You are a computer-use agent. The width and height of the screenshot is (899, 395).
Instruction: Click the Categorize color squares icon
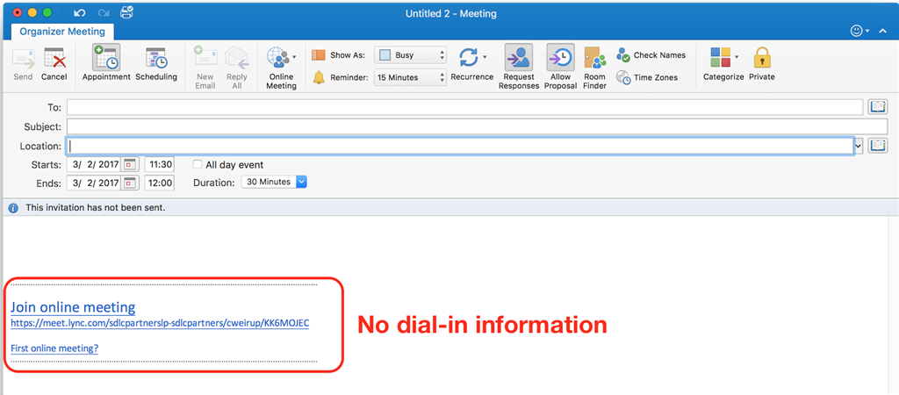click(x=720, y=57)
